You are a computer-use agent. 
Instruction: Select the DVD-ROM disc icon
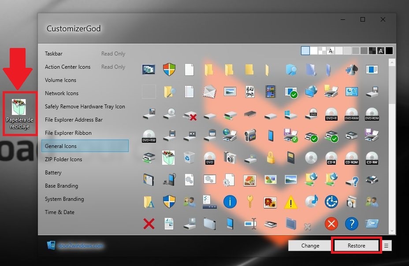pos(372,114)
